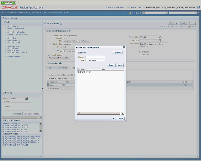Collapse the dialog Search section
Viewport: 201px width, 161px height.
click(79, 53)
